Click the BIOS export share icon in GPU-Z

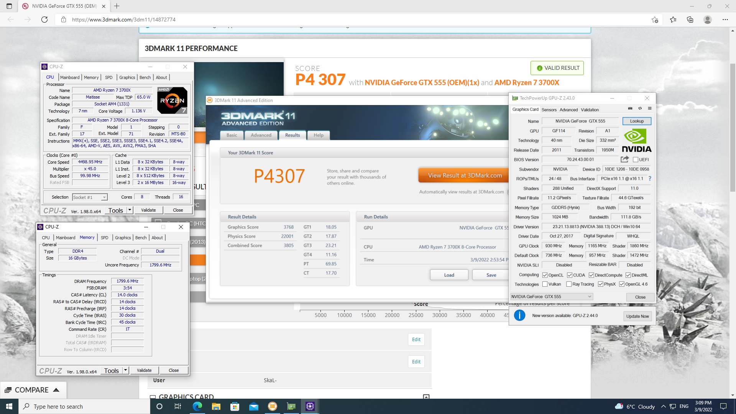625,159
